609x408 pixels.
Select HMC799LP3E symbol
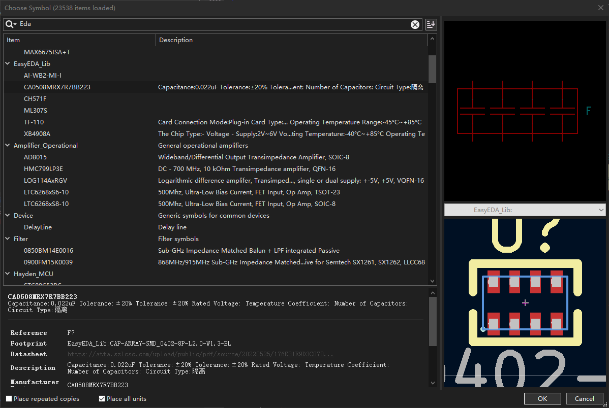pos(43,168)
